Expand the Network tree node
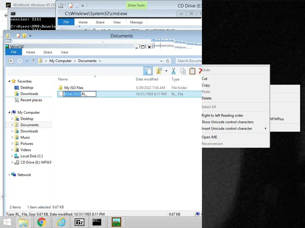The width and height of the screenshot is (305, 228). (9, 175)
